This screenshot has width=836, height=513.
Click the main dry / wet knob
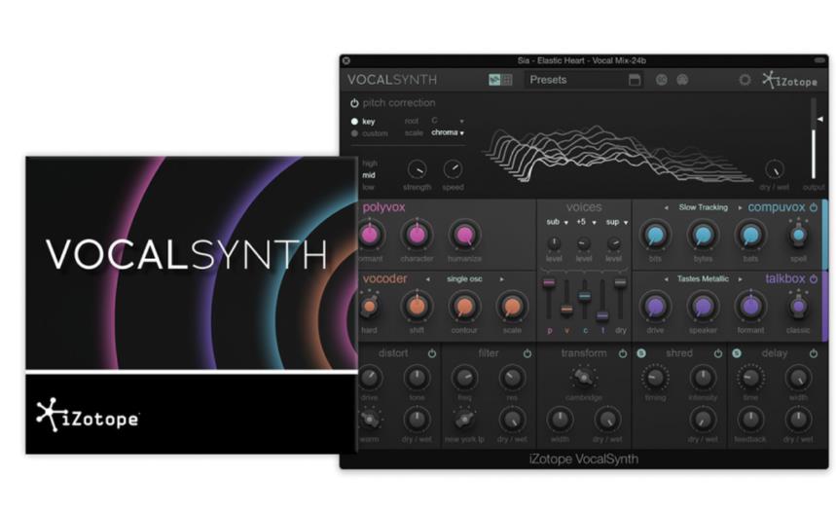point(774,169)
